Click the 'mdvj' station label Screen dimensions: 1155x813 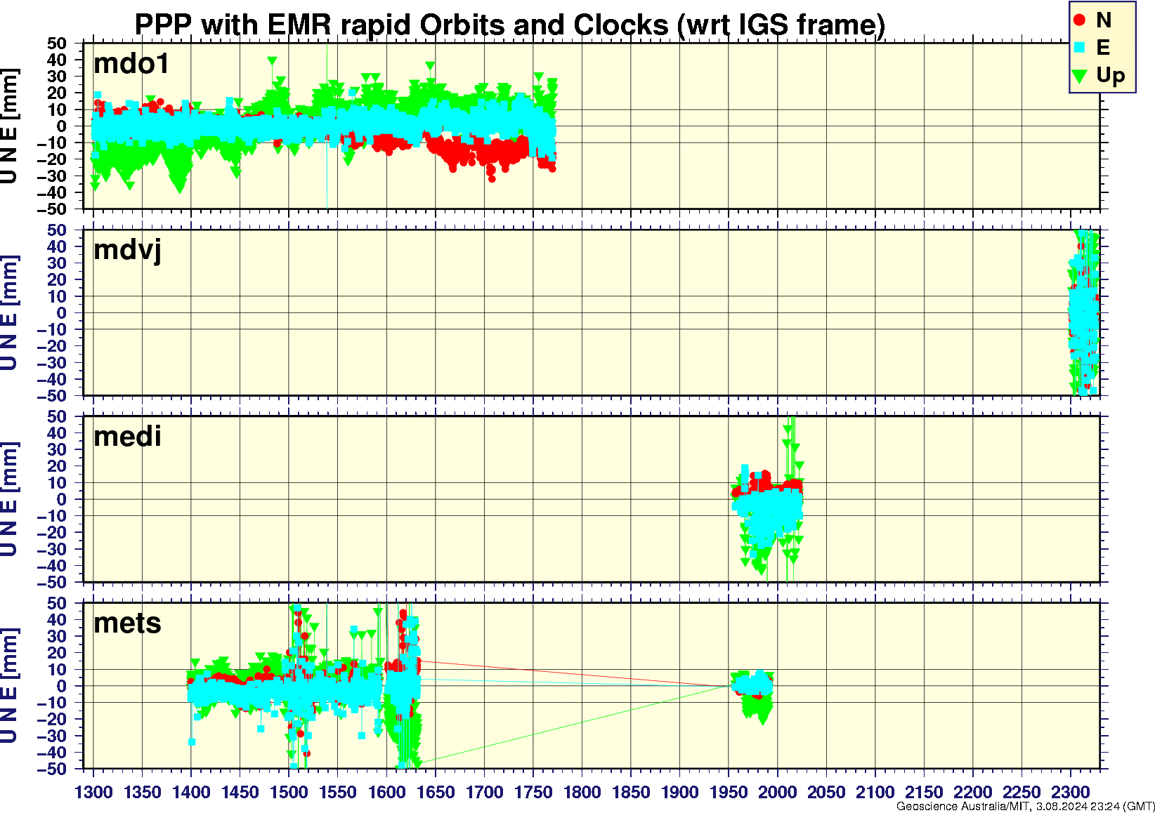pyautogui.click(x=128, y=251)
